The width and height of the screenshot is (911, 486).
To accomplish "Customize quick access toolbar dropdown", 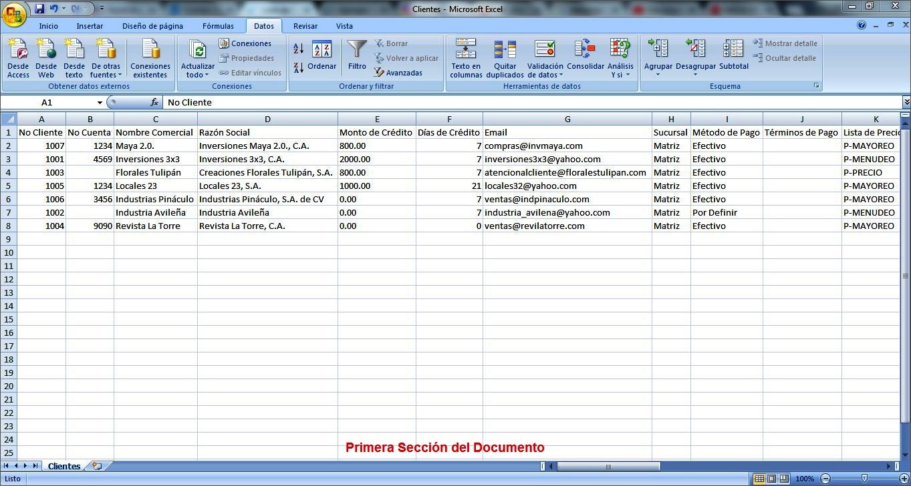I will 102,9.
